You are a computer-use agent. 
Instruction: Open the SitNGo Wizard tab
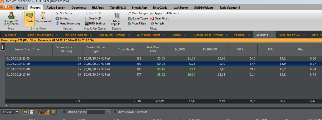coord(204,8)
